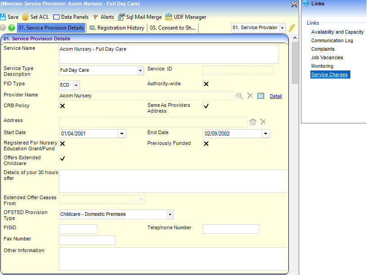Launch Sql Mail Merge
This screenshot has width=367, height=275.
point(121,17)
